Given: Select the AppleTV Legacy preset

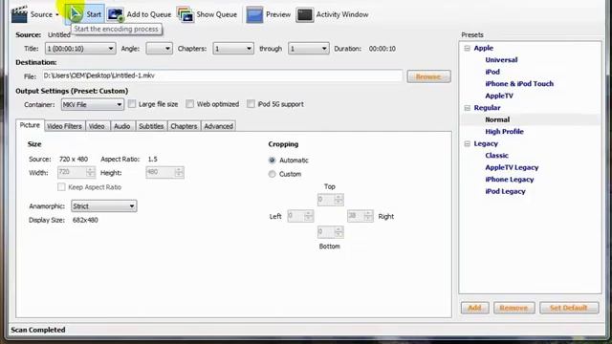Looking at the screenshot, I should tap(512, 167).
